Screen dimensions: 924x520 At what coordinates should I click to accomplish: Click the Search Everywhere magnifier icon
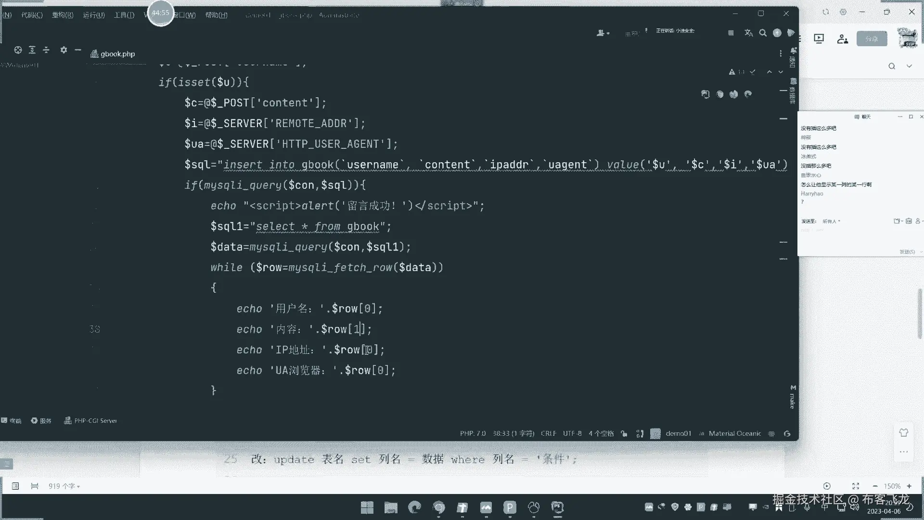(763, 33)
